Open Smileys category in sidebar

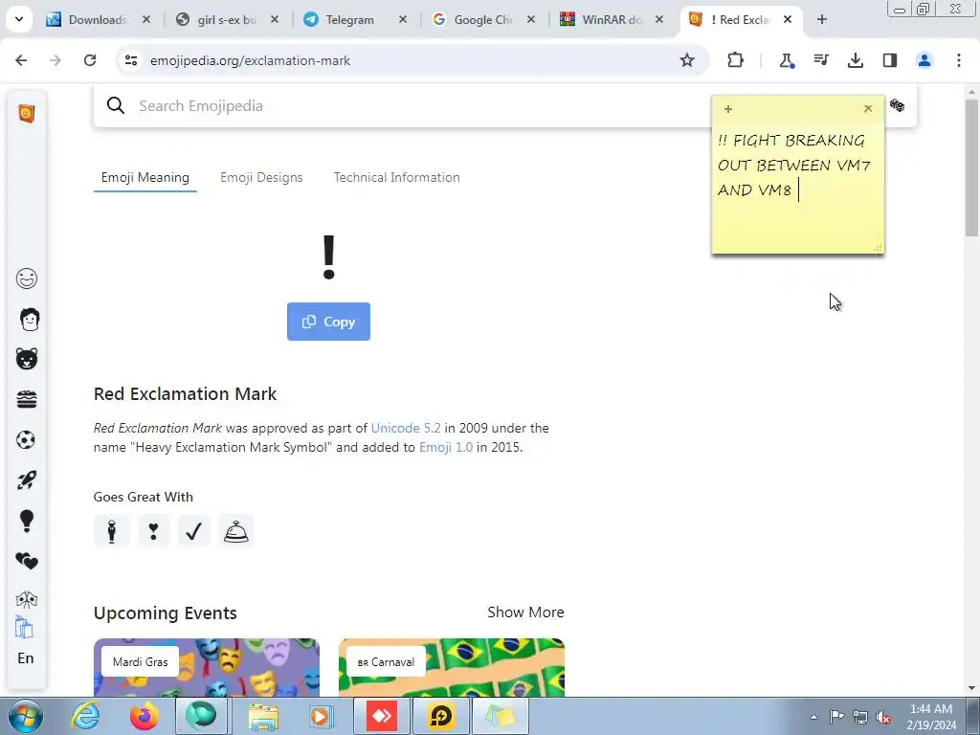pyautogui.click(x=26, y=278)
